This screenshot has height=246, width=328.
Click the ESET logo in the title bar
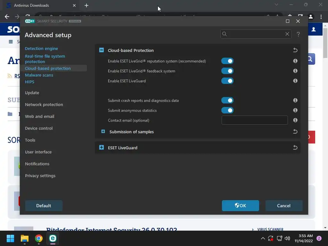click(30, 21)
